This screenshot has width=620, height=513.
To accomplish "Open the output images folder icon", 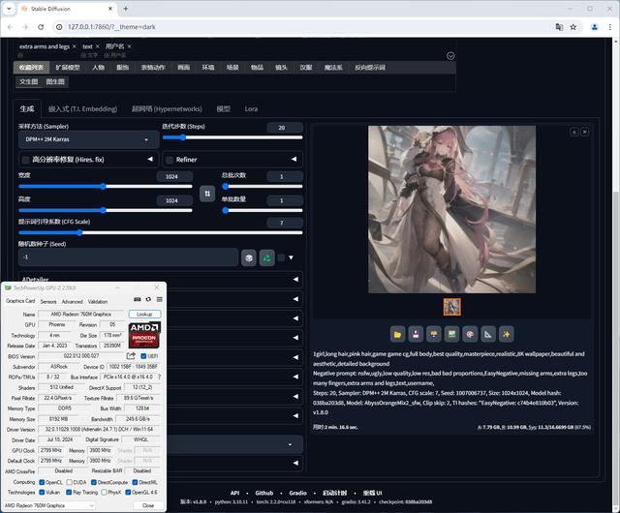I will pos(397,334).
